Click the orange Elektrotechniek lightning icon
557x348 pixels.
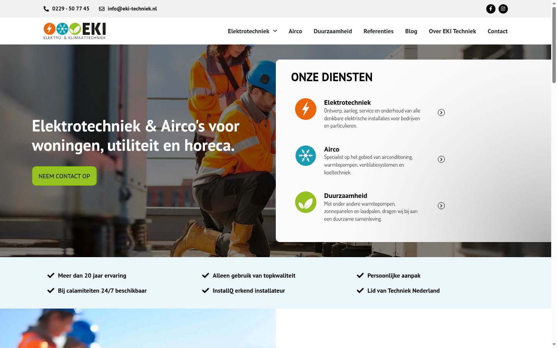(306, 109)
